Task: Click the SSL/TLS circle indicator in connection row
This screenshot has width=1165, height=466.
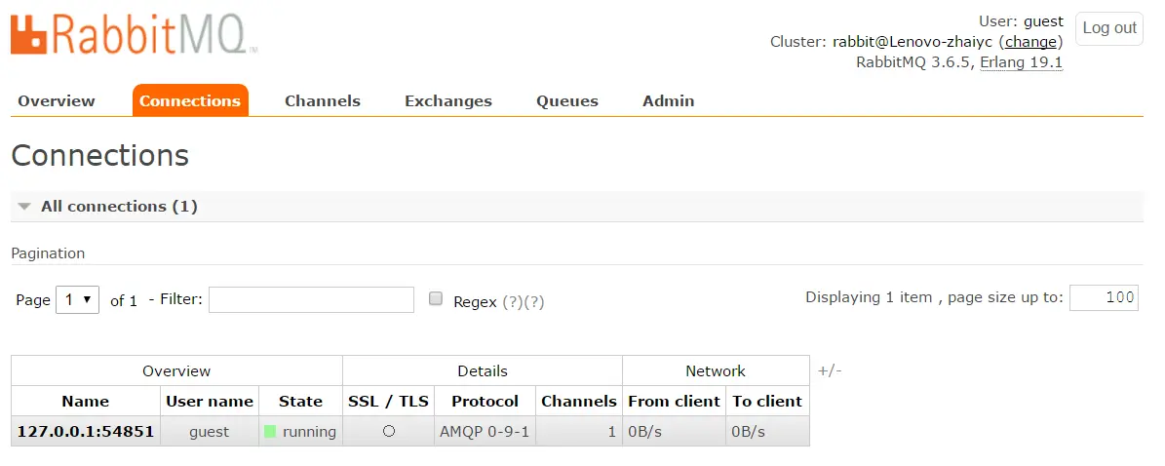Action: pyautogui.click(x=389, y=431)
